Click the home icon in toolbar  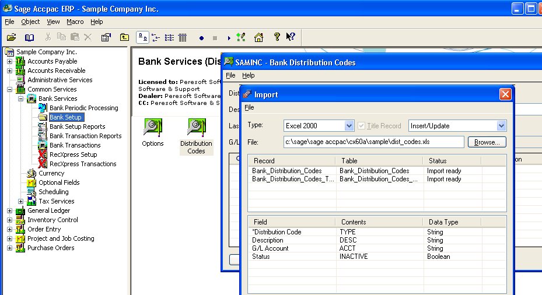258,37
